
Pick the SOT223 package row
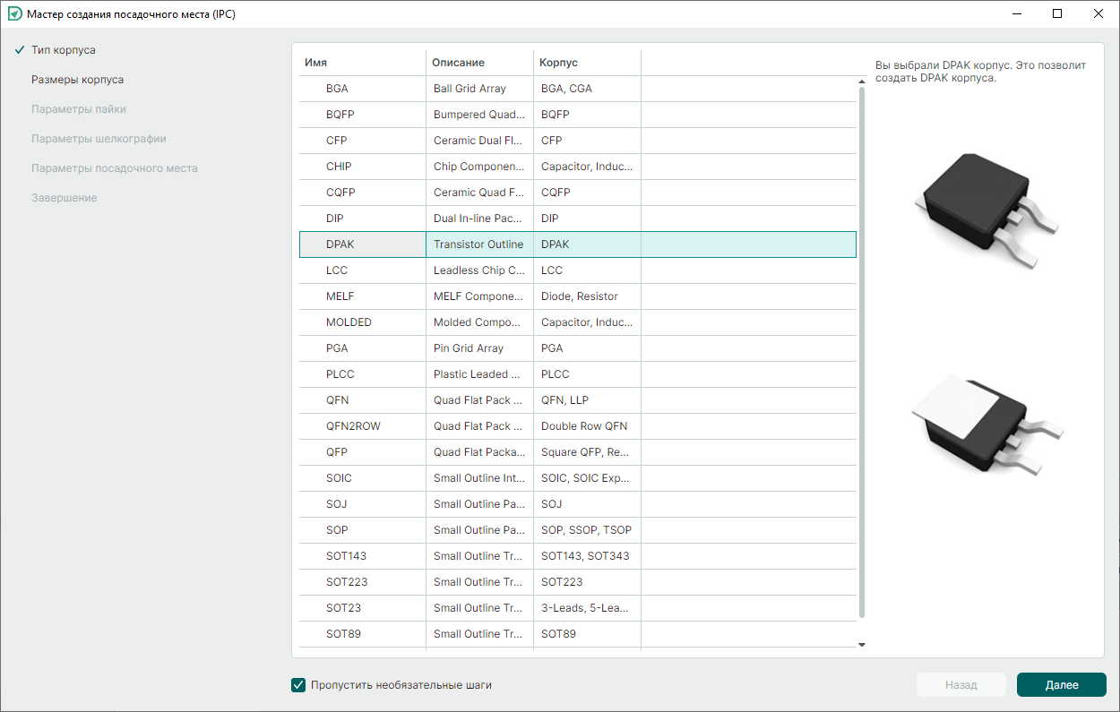pyautogui.click(x=346, y=582)
